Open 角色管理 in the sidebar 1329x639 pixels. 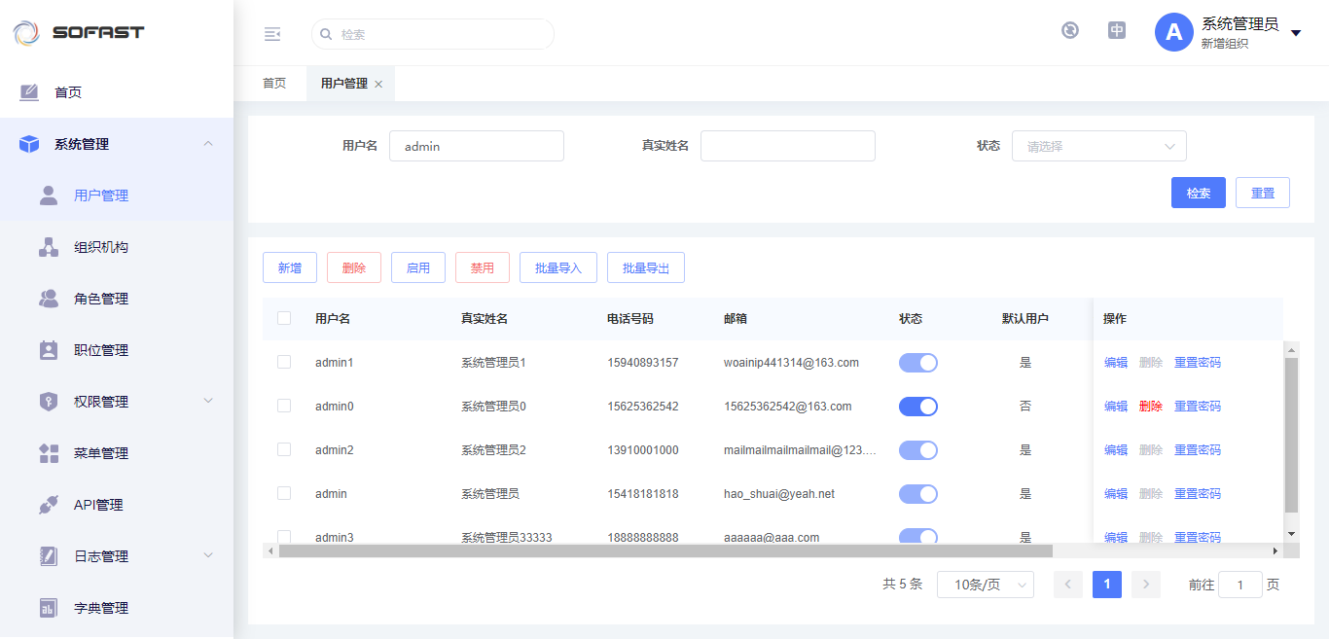tap(101, 299)
